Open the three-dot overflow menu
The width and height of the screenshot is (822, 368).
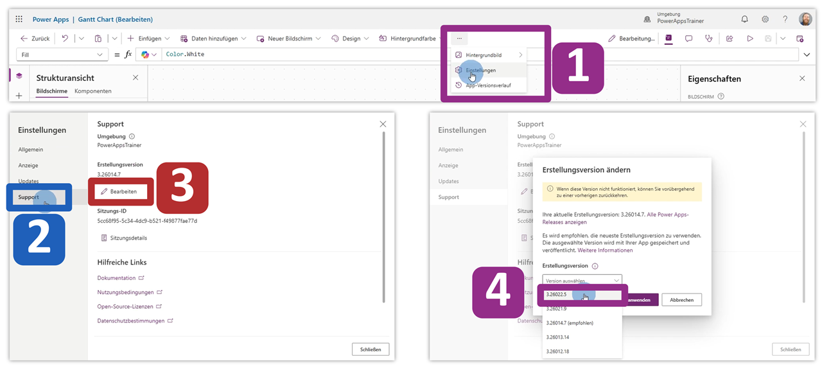(459, 39)
